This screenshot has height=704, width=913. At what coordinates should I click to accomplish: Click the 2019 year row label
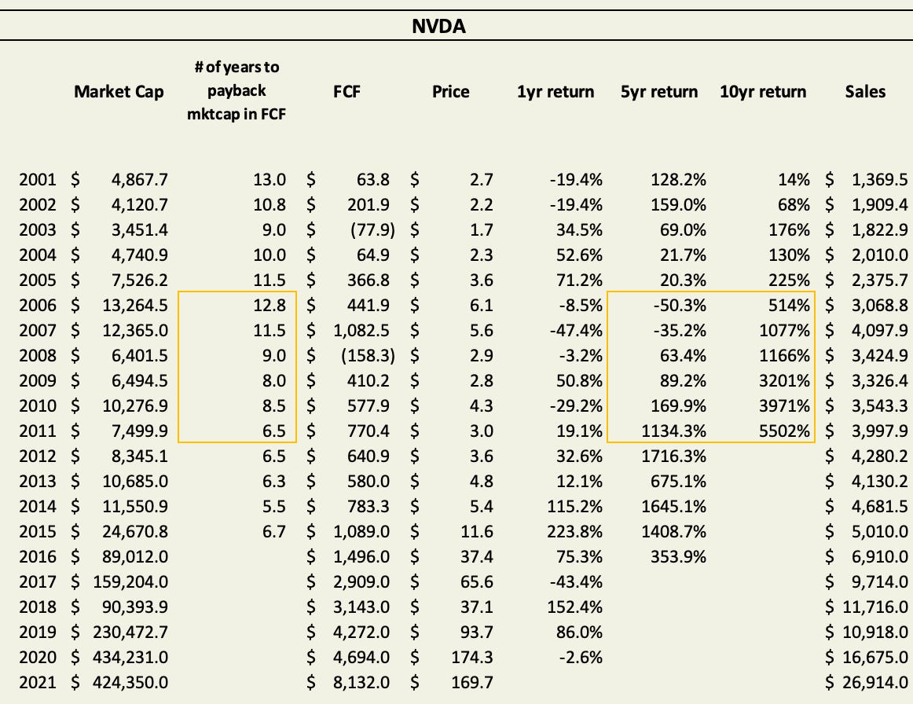(37, 632)
